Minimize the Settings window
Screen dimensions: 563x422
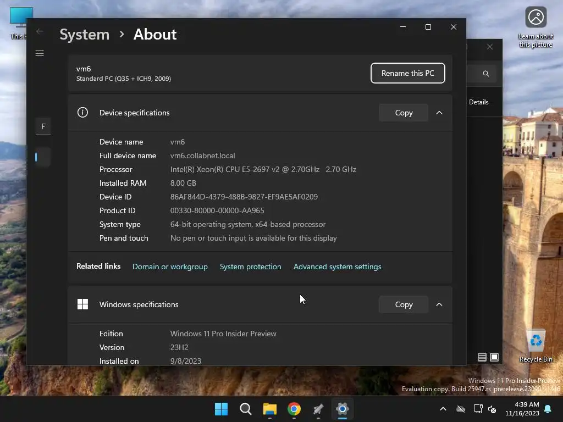pyautogui.click(x=403, y=27)
